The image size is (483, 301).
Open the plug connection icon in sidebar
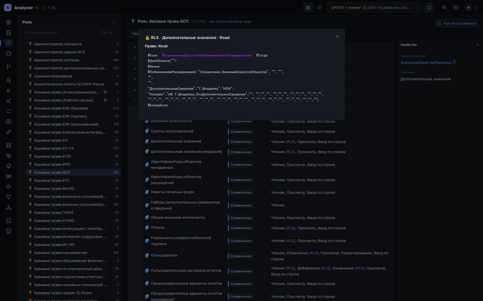coord(8,132)
